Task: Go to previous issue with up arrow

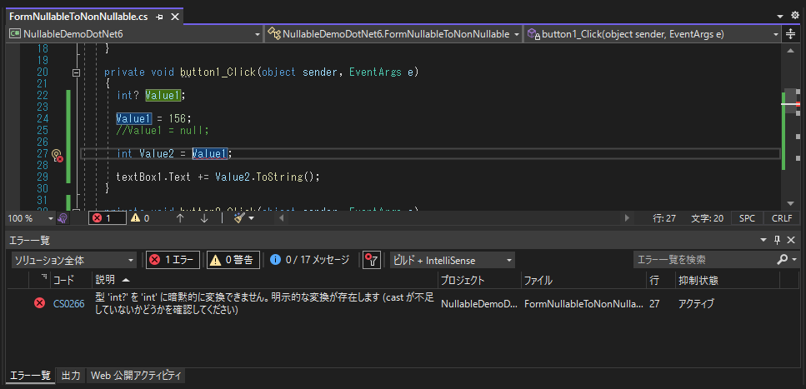Action: (180, 218)
